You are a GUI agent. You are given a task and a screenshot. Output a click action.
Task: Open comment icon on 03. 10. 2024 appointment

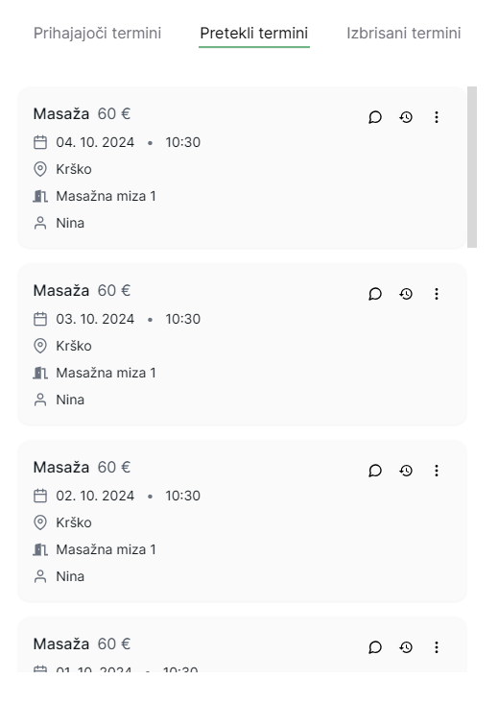click(375, 294)
